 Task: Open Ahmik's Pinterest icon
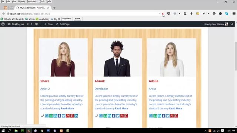point(126,116)
